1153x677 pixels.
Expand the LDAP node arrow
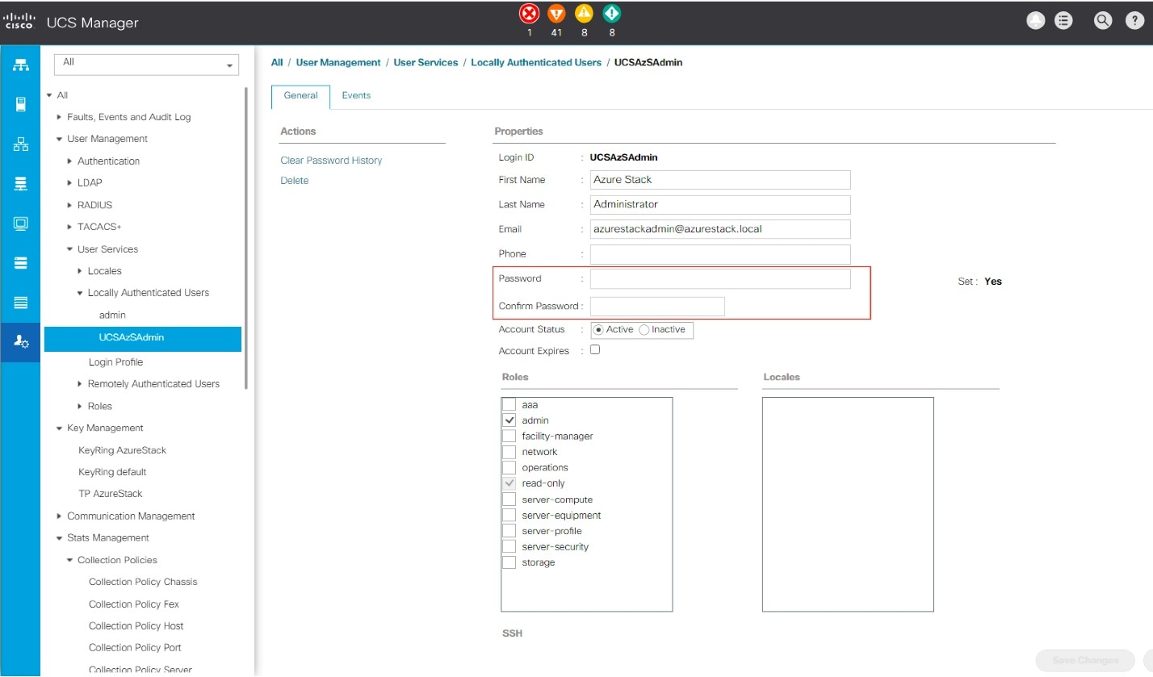[69, 183]
